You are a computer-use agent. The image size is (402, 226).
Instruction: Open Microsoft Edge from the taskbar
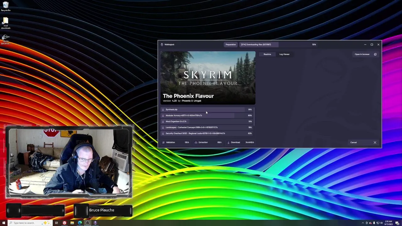80,223
